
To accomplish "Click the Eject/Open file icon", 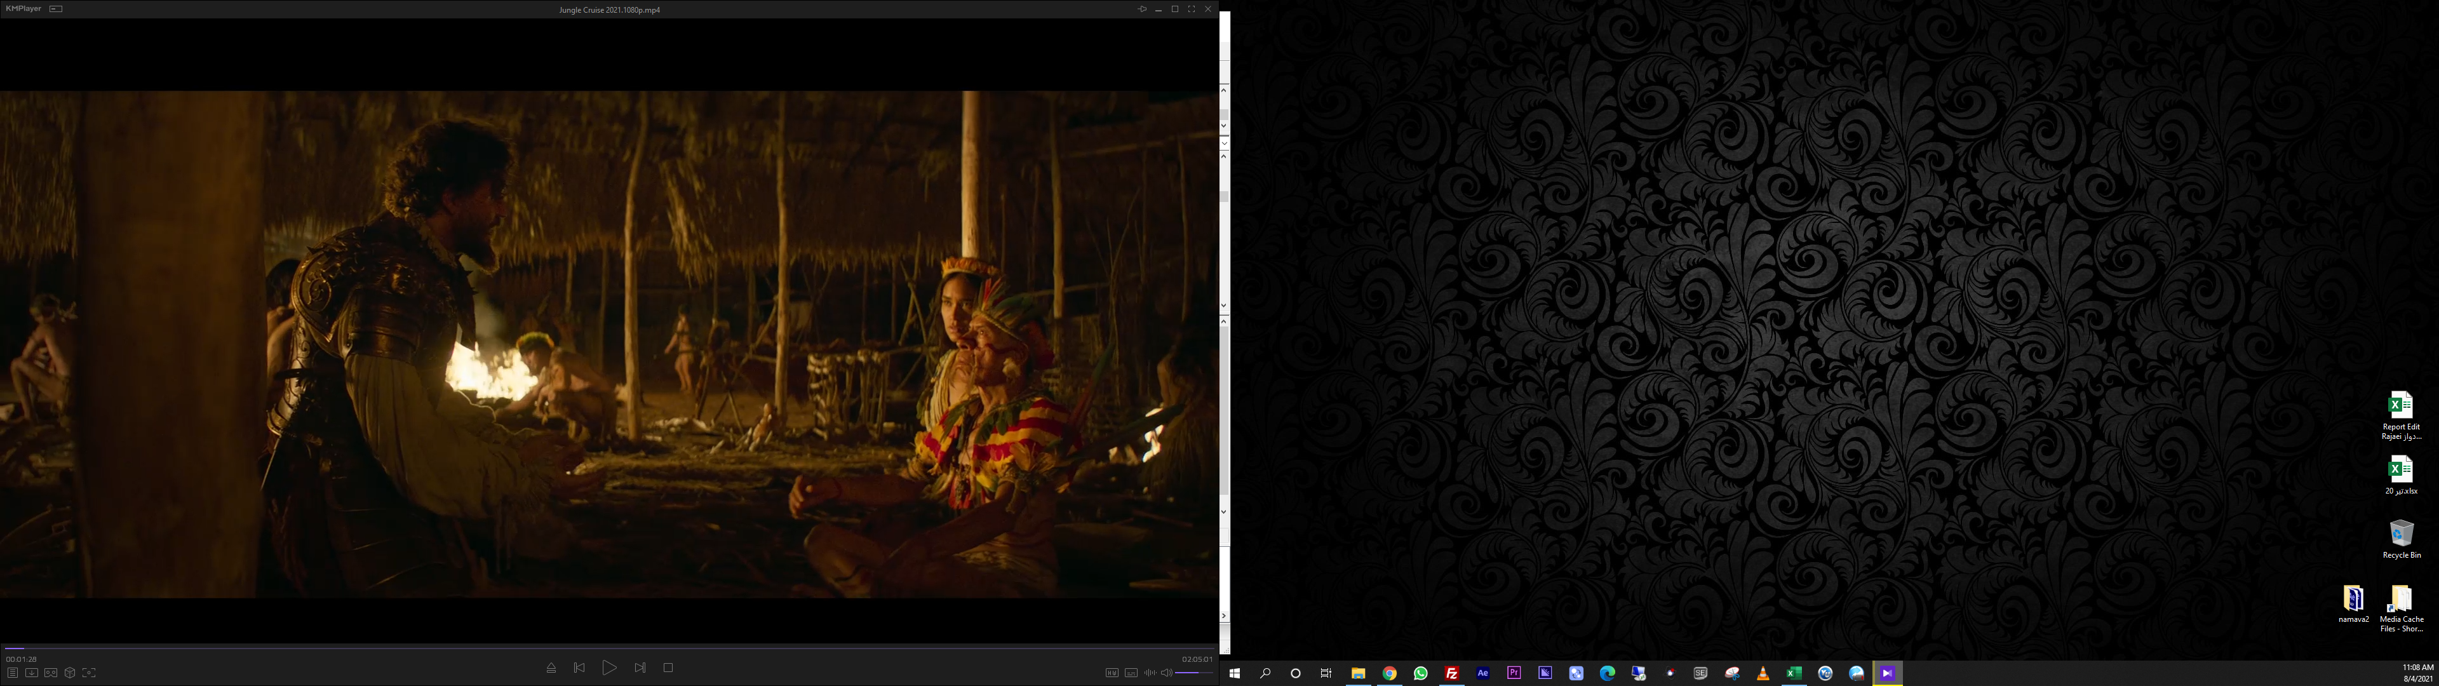I will tap(551, 668).
